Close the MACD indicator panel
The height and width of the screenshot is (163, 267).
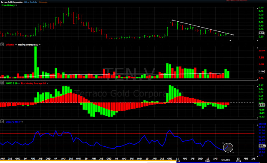(2, 83)
